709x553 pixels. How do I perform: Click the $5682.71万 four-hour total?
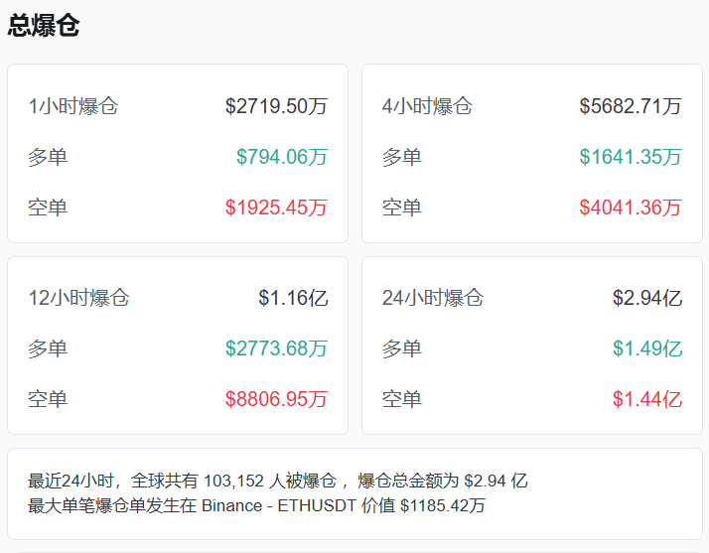coord(631,106)
